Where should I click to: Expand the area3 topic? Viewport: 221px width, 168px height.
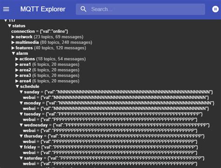(x=17, y=76)
